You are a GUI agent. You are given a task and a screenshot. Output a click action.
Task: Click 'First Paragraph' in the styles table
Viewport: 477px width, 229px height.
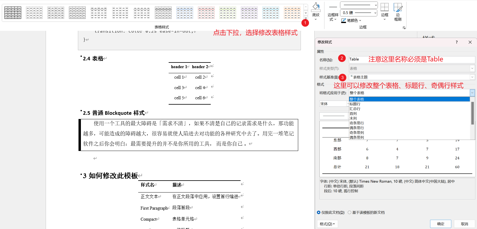click(x=154, y=208)
